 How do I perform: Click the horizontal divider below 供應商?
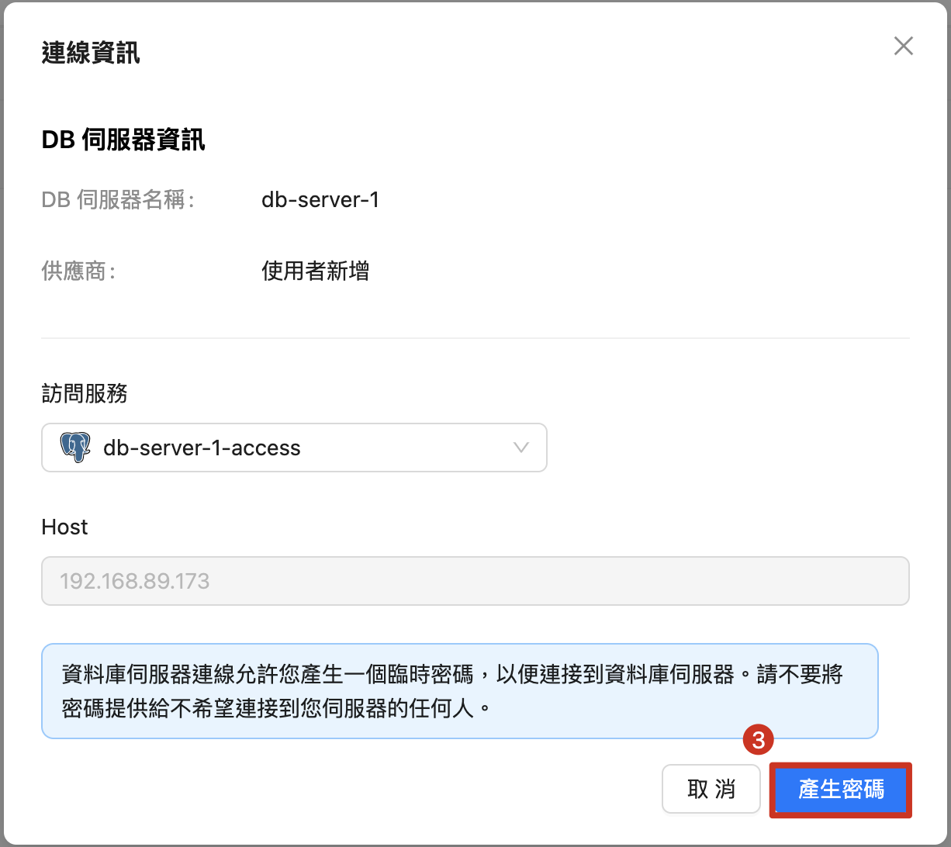point(475,338)
